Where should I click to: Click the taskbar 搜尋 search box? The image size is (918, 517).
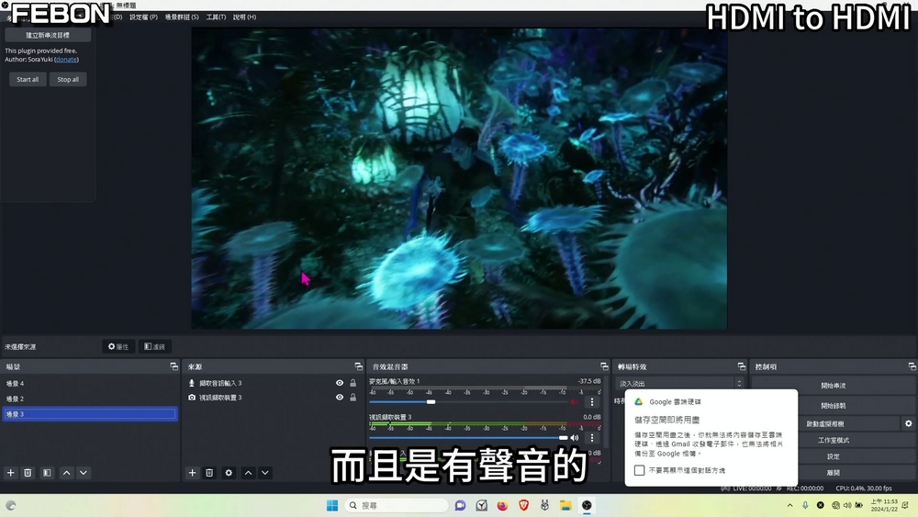397,505
